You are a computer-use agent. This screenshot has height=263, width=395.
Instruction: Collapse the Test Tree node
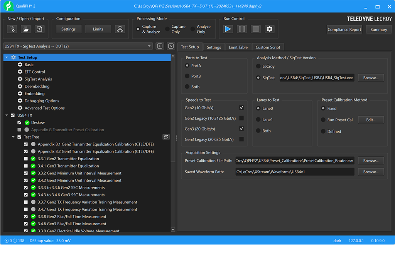14,137
